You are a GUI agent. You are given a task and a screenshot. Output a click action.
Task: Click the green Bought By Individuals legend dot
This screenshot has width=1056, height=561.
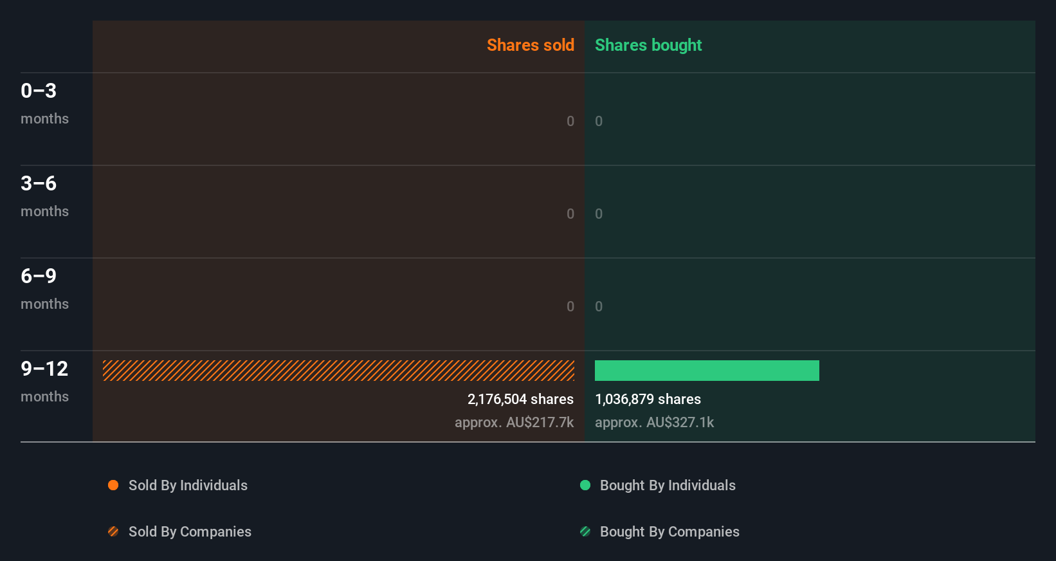point(585,485)
